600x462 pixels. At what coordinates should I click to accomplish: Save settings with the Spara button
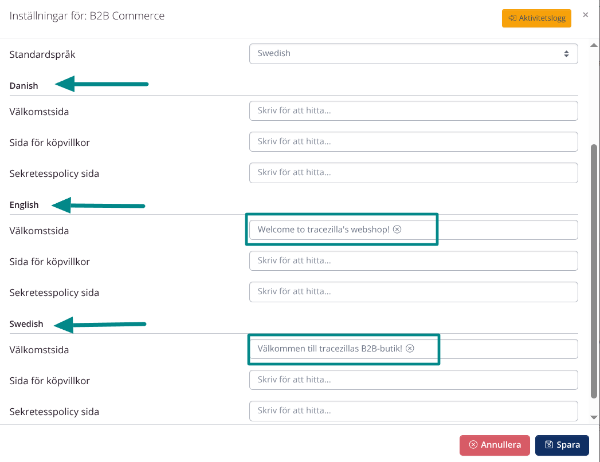[x=562, y=445]
